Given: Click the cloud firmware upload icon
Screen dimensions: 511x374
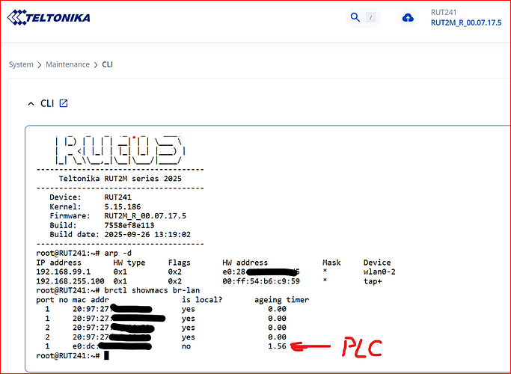Looking at the screenshot, I should coord(408,18).
